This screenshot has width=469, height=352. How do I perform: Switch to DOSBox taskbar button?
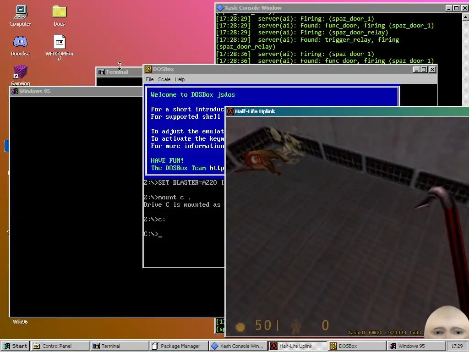point(357,346)
